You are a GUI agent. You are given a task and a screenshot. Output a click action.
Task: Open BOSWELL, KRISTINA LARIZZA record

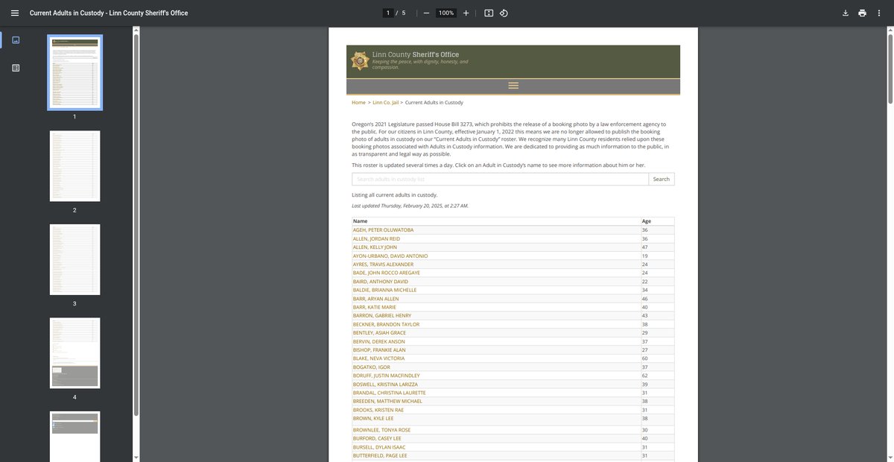385,385
